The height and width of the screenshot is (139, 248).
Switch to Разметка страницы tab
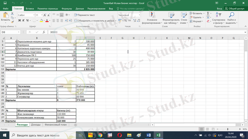48,9
